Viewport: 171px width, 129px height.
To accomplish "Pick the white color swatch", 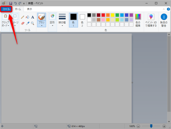I will 89,20.
